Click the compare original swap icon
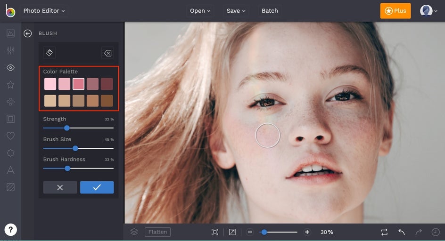 pyautogui.click(x=384, y=232)
